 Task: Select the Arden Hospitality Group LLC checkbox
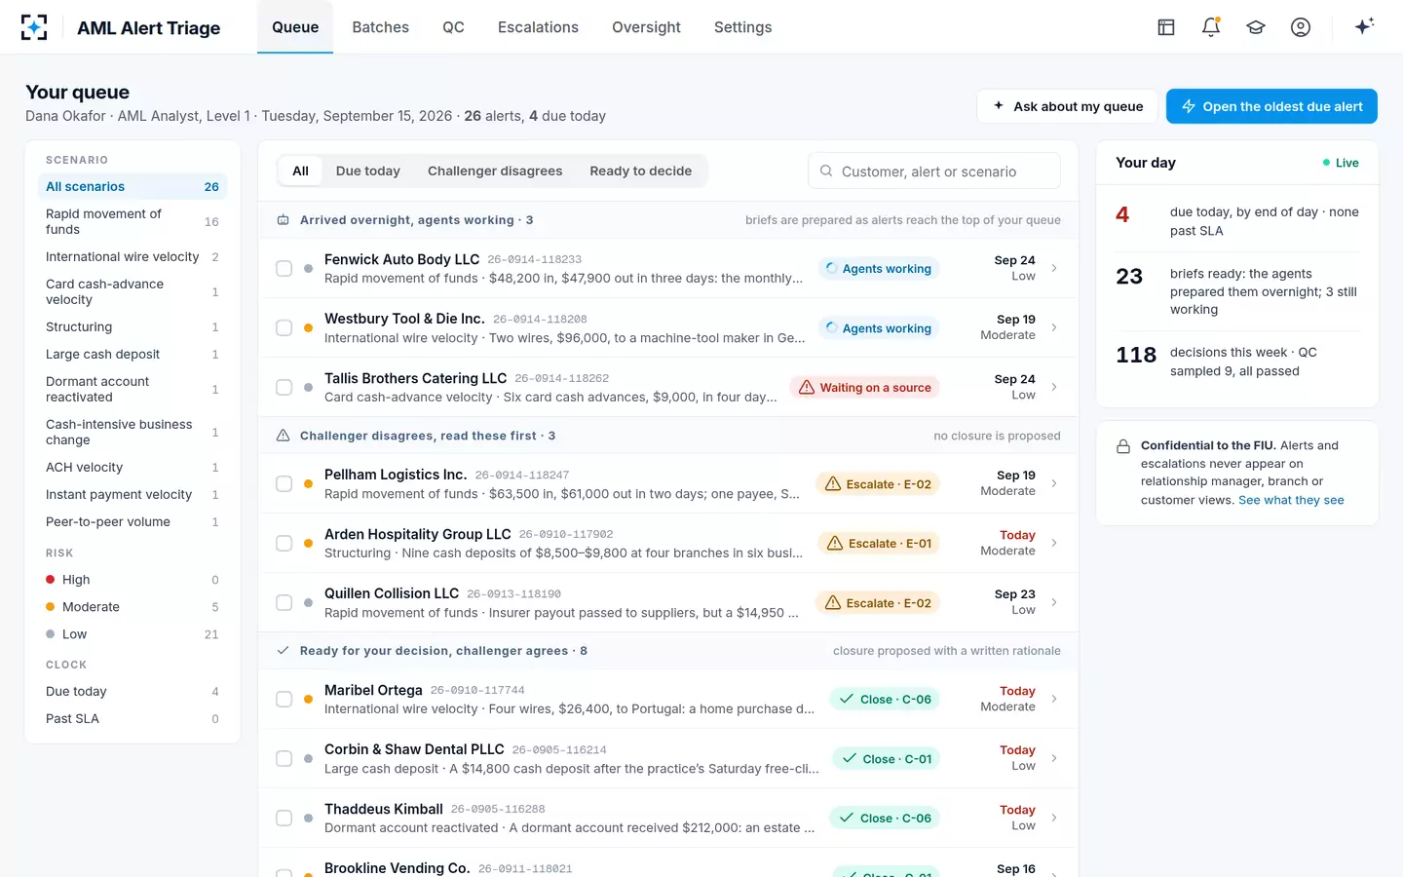tap(284, 543)
